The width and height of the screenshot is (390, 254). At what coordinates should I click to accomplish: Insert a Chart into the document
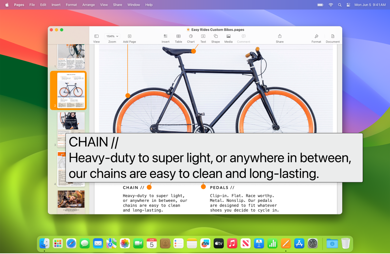point(191,37)
